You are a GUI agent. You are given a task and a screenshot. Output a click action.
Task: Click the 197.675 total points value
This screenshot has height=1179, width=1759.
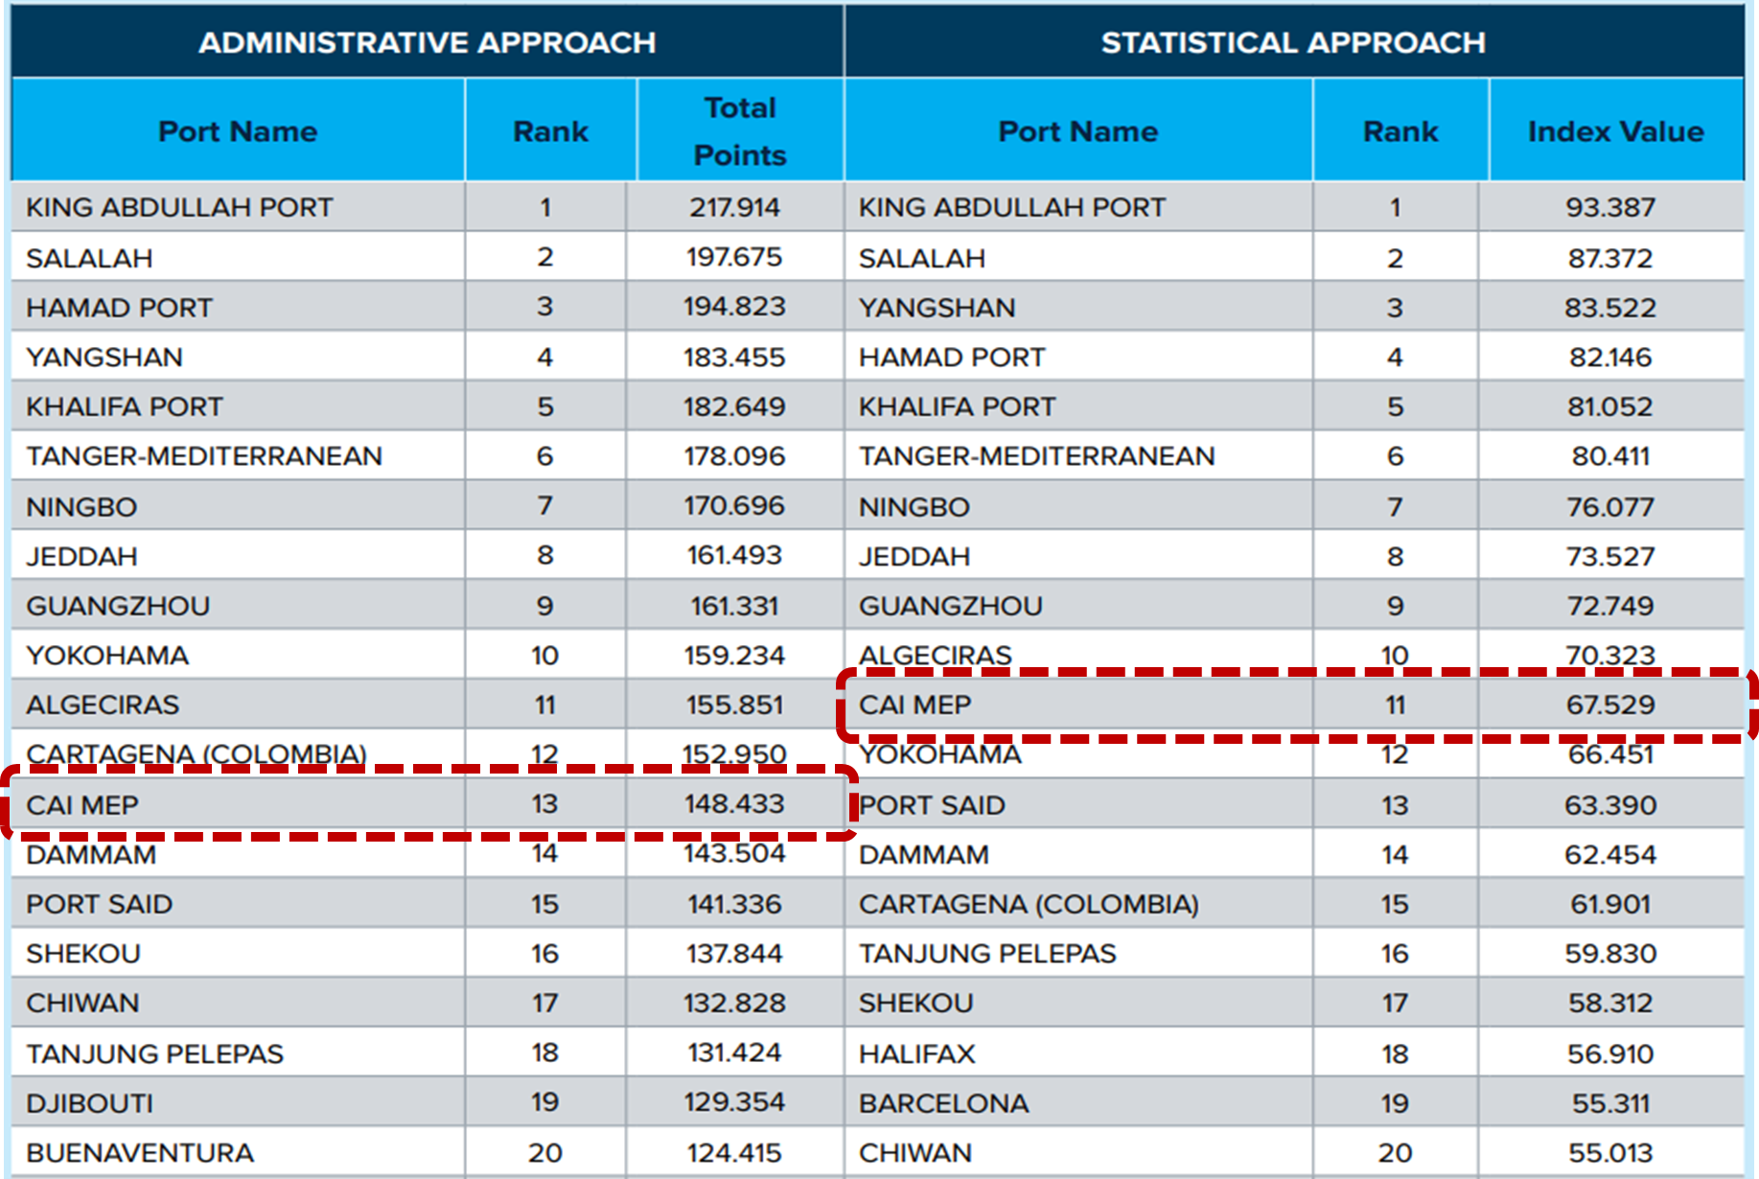tap(734, 257)
